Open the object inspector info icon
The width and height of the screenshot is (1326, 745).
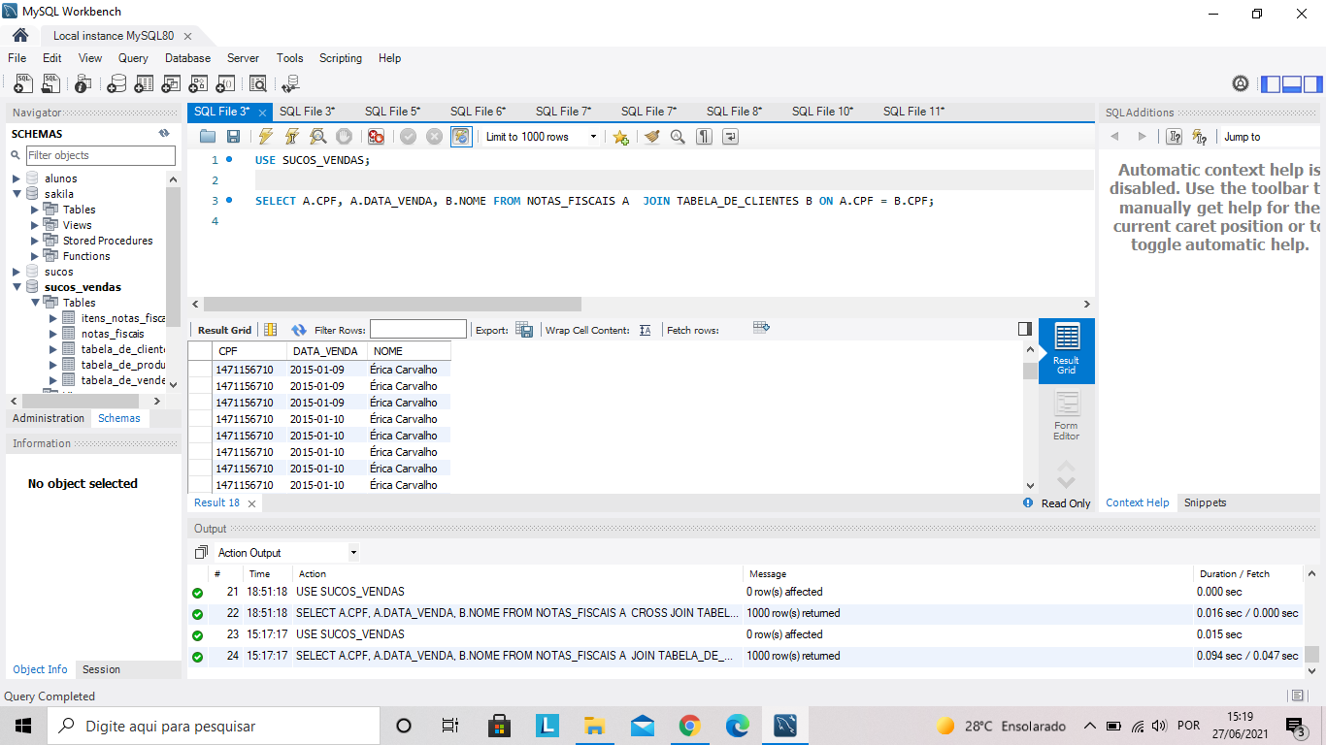pyautogui.click(x=83, y=84)
